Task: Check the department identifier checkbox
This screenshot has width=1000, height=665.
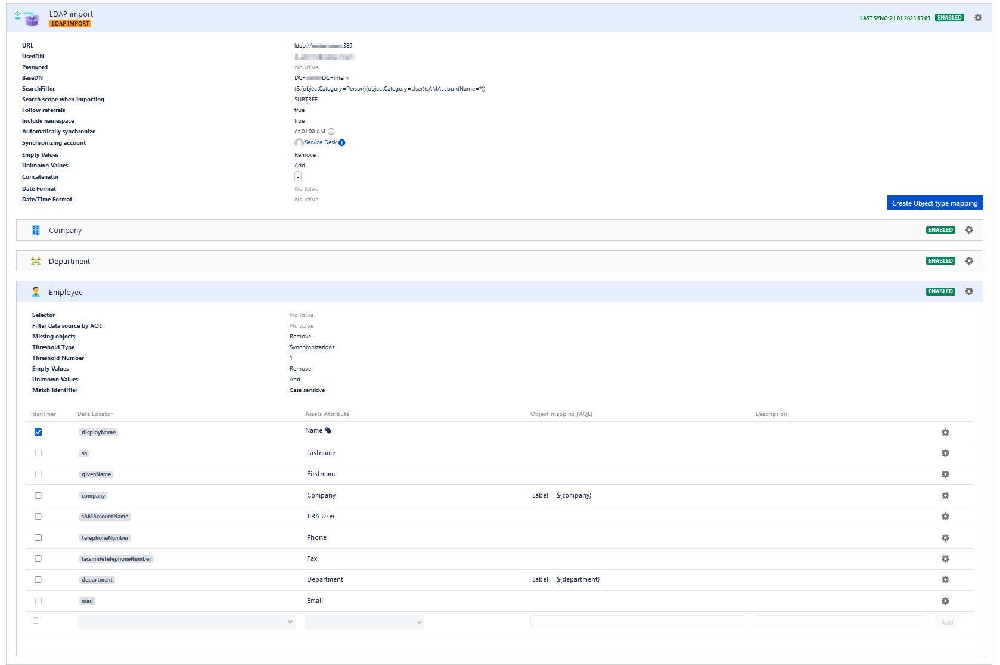Action: tap(38, 579)
